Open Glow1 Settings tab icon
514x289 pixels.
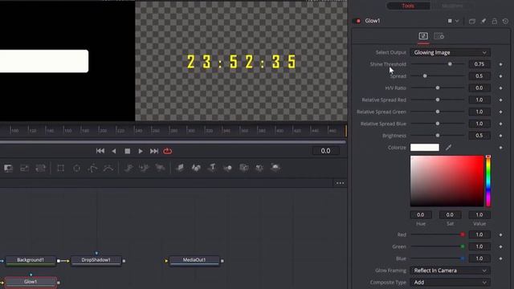coord(439,36)
